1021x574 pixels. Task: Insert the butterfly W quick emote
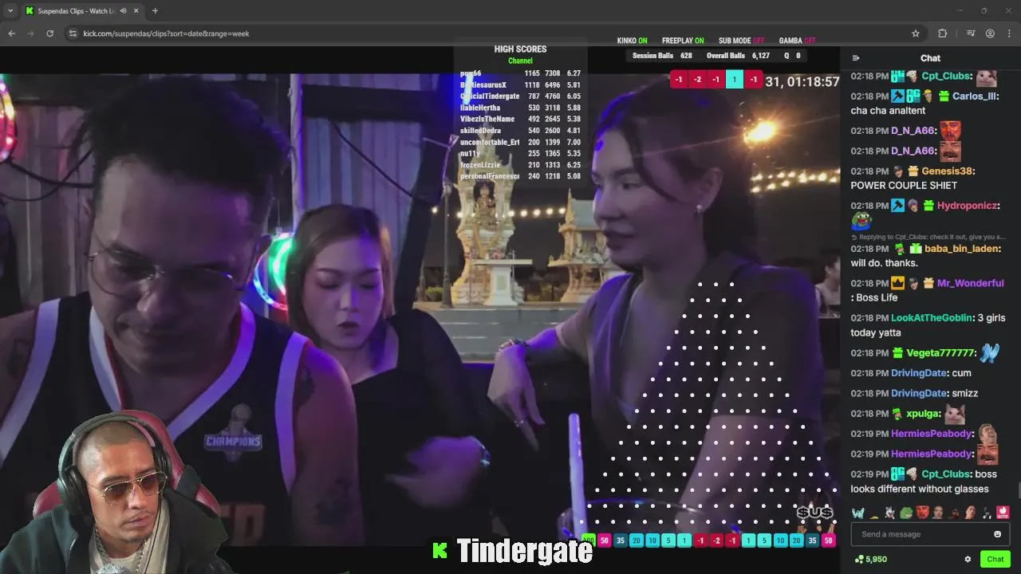click(857, 513)
